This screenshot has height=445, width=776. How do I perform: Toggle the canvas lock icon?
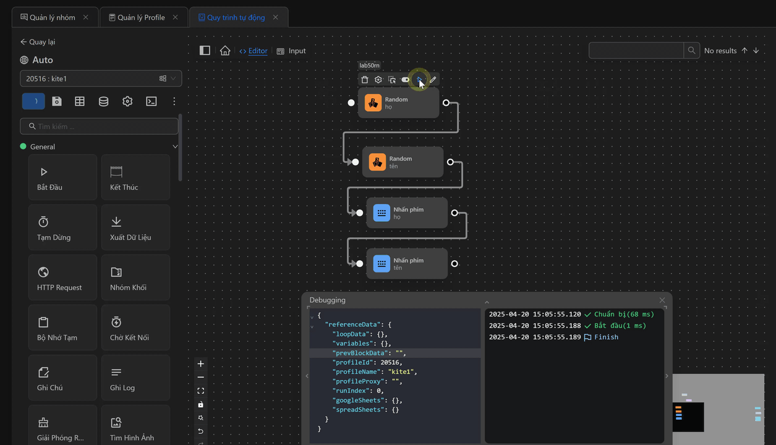click(200, 404)
